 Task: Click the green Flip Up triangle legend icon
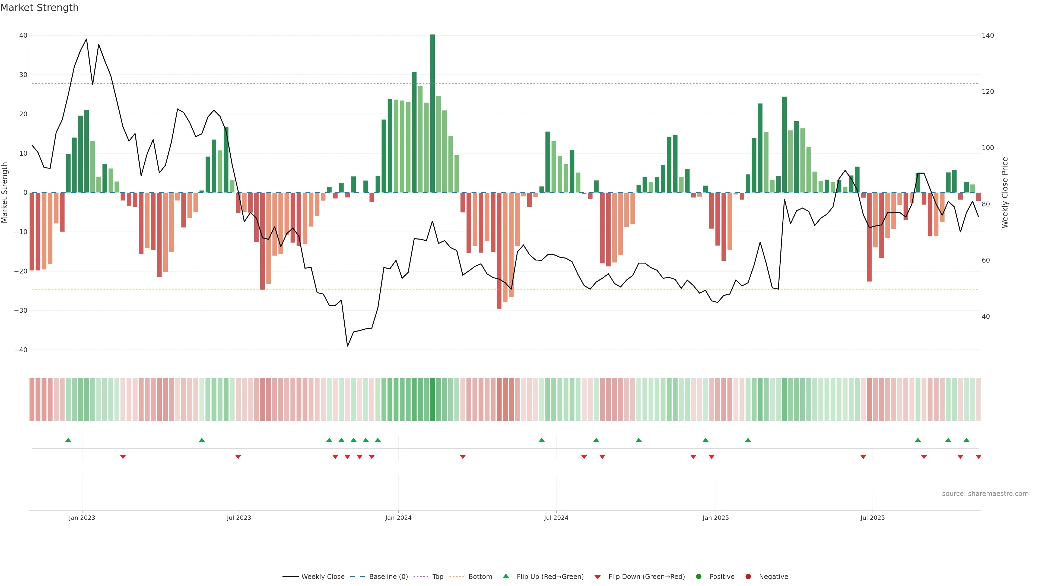[x=506, y=576]
